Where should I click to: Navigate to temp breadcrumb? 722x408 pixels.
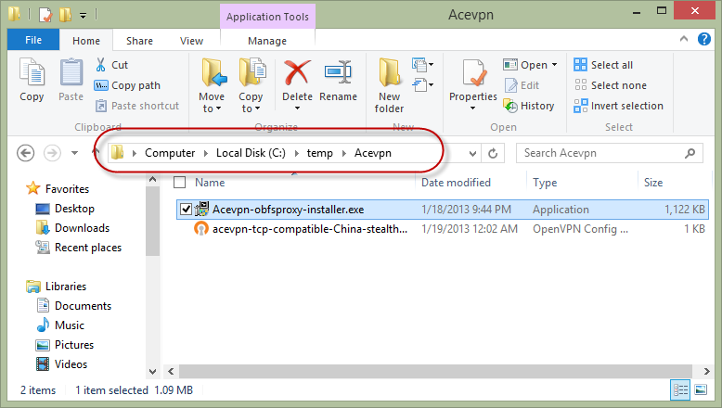point(319,153)
